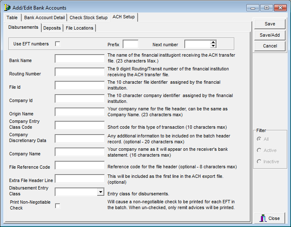
Task: Go to the Check Stock Setup tab
Action: [88, 17]
